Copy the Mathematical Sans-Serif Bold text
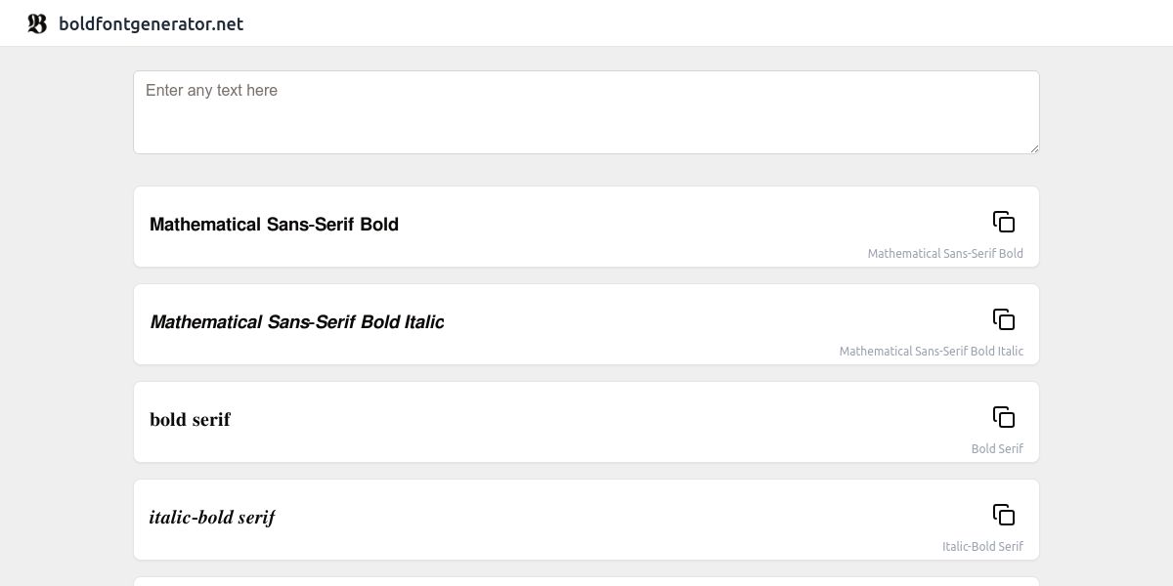Viewport: 1173px width, 586px height. [x=1004, y=222]
